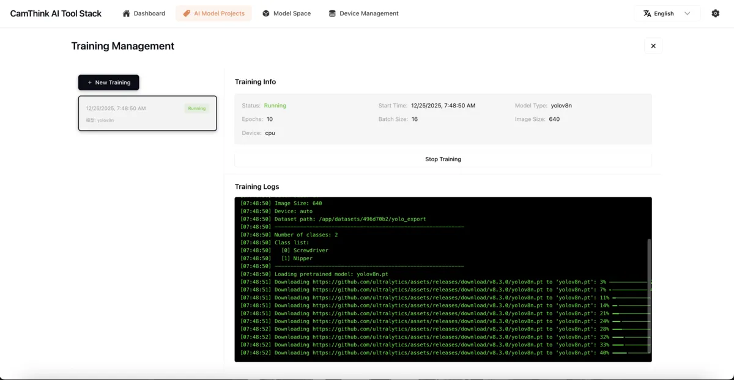Viewport: 734px width, 380px height.
Task: Click the Number of classes: 2 log line
Action: pyautogui.click(x=289, y=235)
